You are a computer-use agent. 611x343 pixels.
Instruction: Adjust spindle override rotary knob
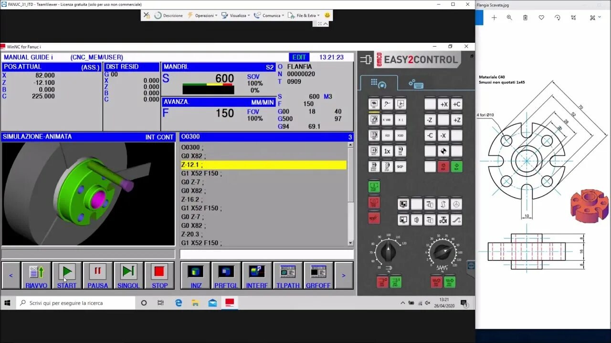click(388, 252)
